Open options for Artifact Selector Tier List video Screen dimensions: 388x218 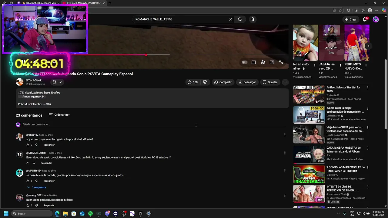[368, 88]
